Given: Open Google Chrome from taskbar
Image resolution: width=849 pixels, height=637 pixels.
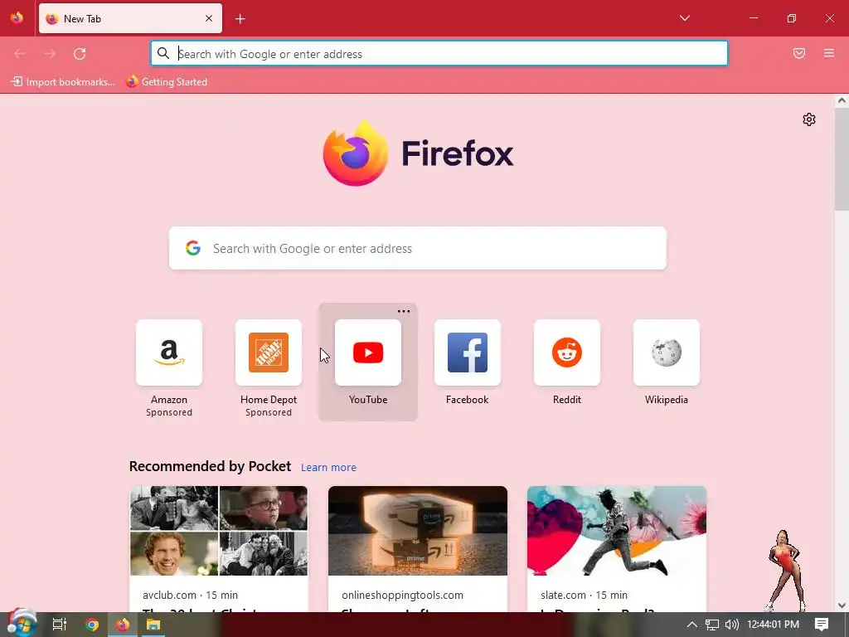Looking at the screenshot, I should [x=92, y=625].
